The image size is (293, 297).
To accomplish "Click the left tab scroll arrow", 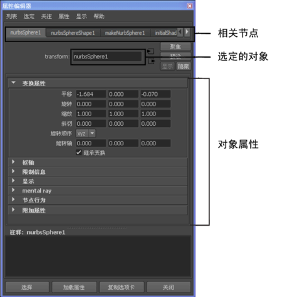I will (x=180, y=32).
